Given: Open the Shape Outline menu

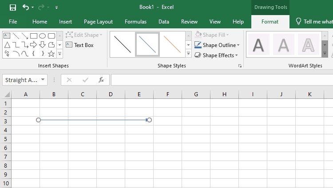Looking at the screenshot, I should pyautogui.click(x=217, y=45).
